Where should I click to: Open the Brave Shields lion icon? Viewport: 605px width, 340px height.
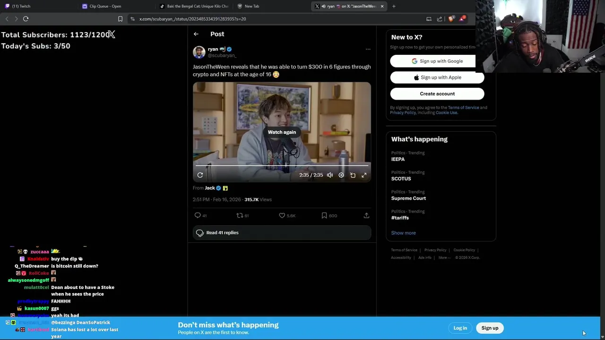pos(451,19)
